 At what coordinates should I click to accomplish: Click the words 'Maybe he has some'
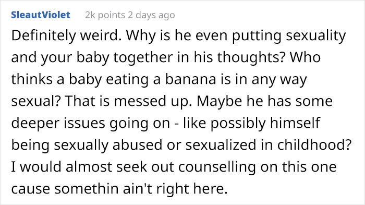click(x=265, y=101)
